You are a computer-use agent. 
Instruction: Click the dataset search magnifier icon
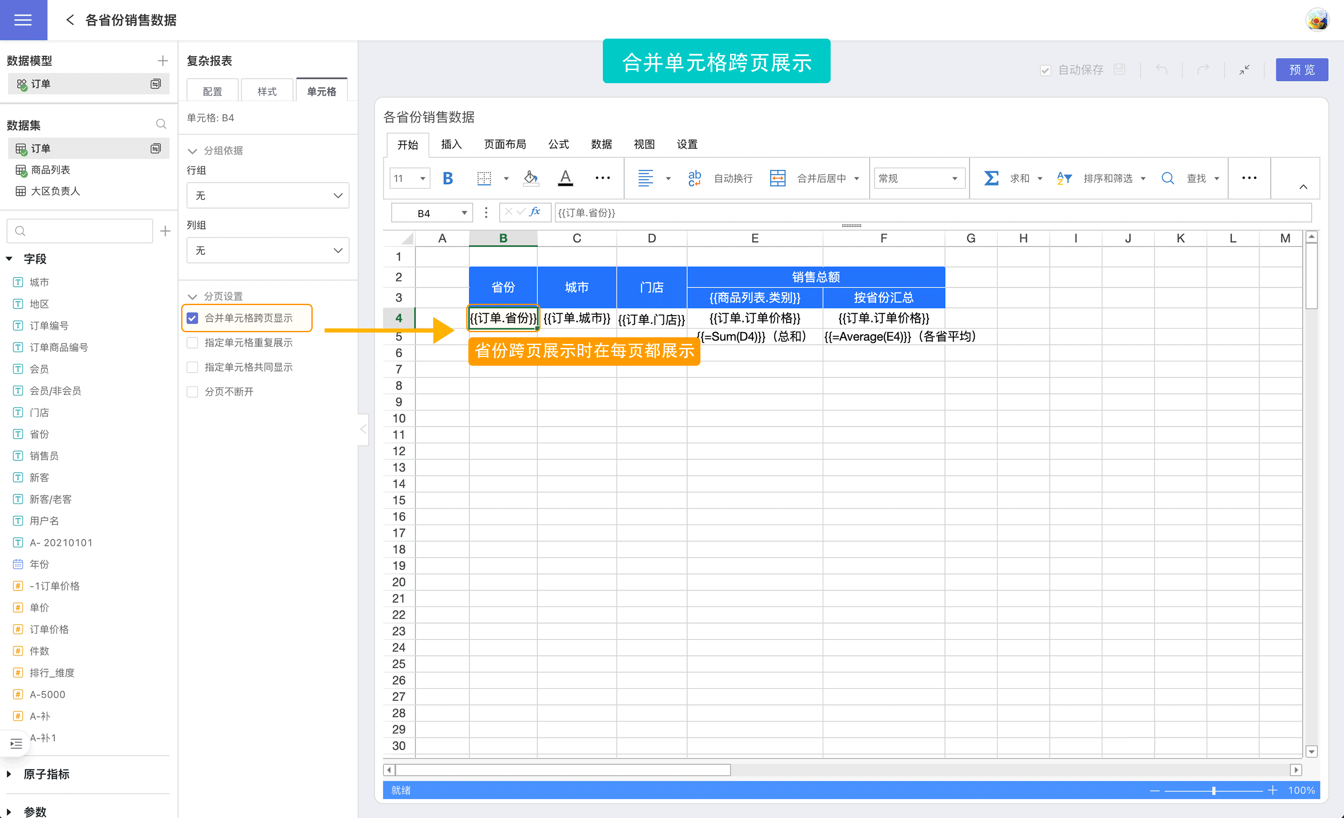coord(161,124)
